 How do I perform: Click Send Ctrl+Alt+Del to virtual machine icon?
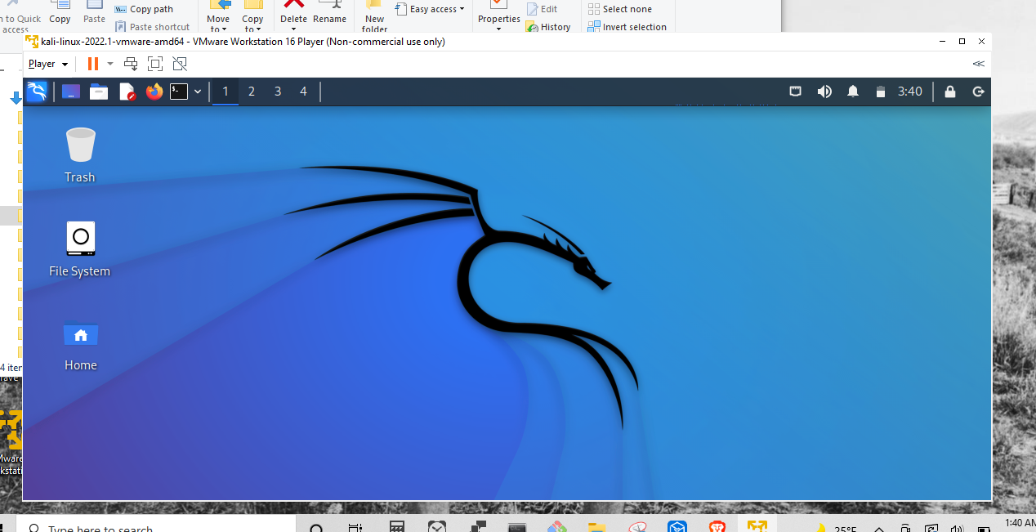pos(131,64)
